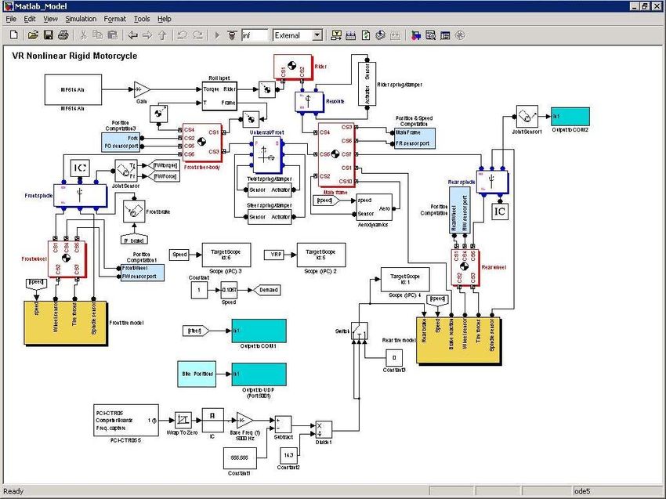Open the File menu

11,19
